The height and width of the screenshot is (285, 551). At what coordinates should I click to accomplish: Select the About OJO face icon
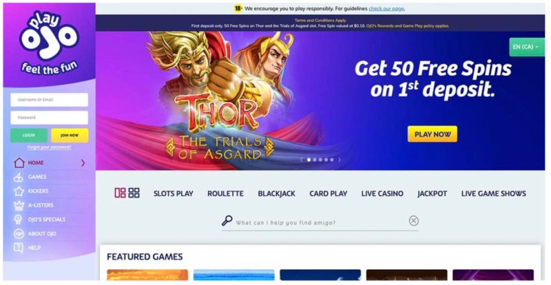(x=19, y=233)
